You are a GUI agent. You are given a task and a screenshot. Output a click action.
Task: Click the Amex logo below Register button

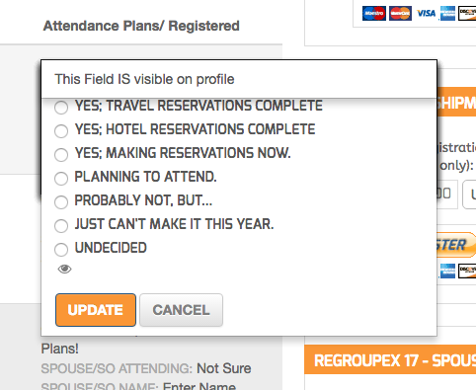click(x=447, y=271)
